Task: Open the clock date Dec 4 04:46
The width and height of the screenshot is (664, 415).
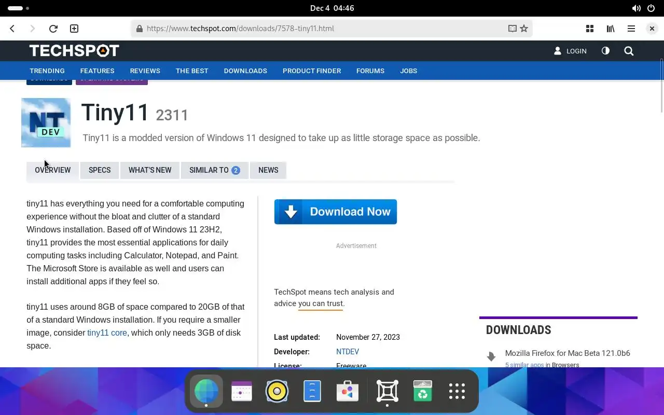Action: point(332,8)
